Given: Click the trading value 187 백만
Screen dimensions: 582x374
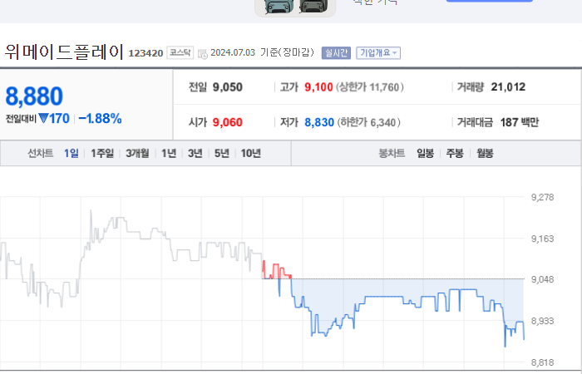Looking at the screenshot, I should point(520,122).
